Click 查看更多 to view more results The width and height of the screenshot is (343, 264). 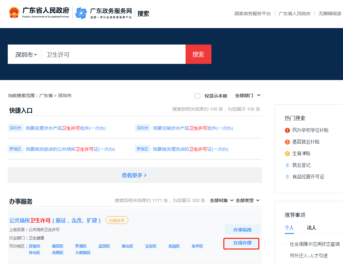coord(134,175)
